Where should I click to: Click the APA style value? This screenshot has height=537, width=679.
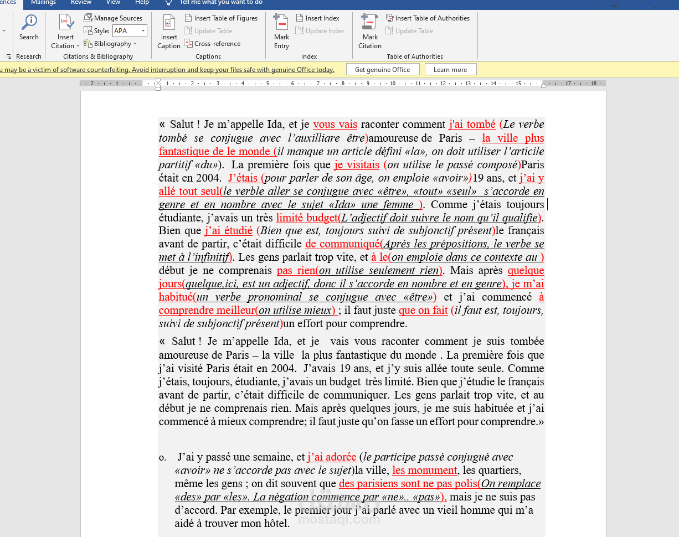pyautogui.click(x=121, y=31)
